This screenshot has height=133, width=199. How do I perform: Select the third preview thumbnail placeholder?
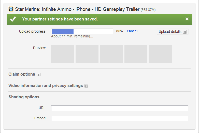(111, 54)
